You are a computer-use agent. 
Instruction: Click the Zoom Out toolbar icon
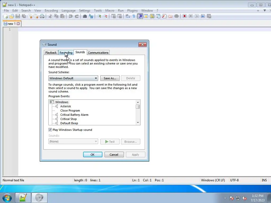click(105, 16)
